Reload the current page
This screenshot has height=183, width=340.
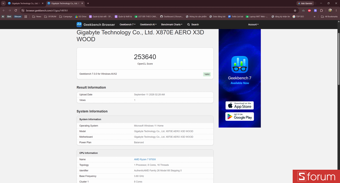point(16,10)
